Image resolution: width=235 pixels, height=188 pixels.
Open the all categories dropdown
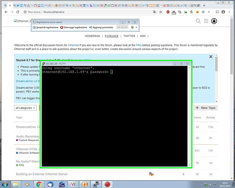point(25,108)
